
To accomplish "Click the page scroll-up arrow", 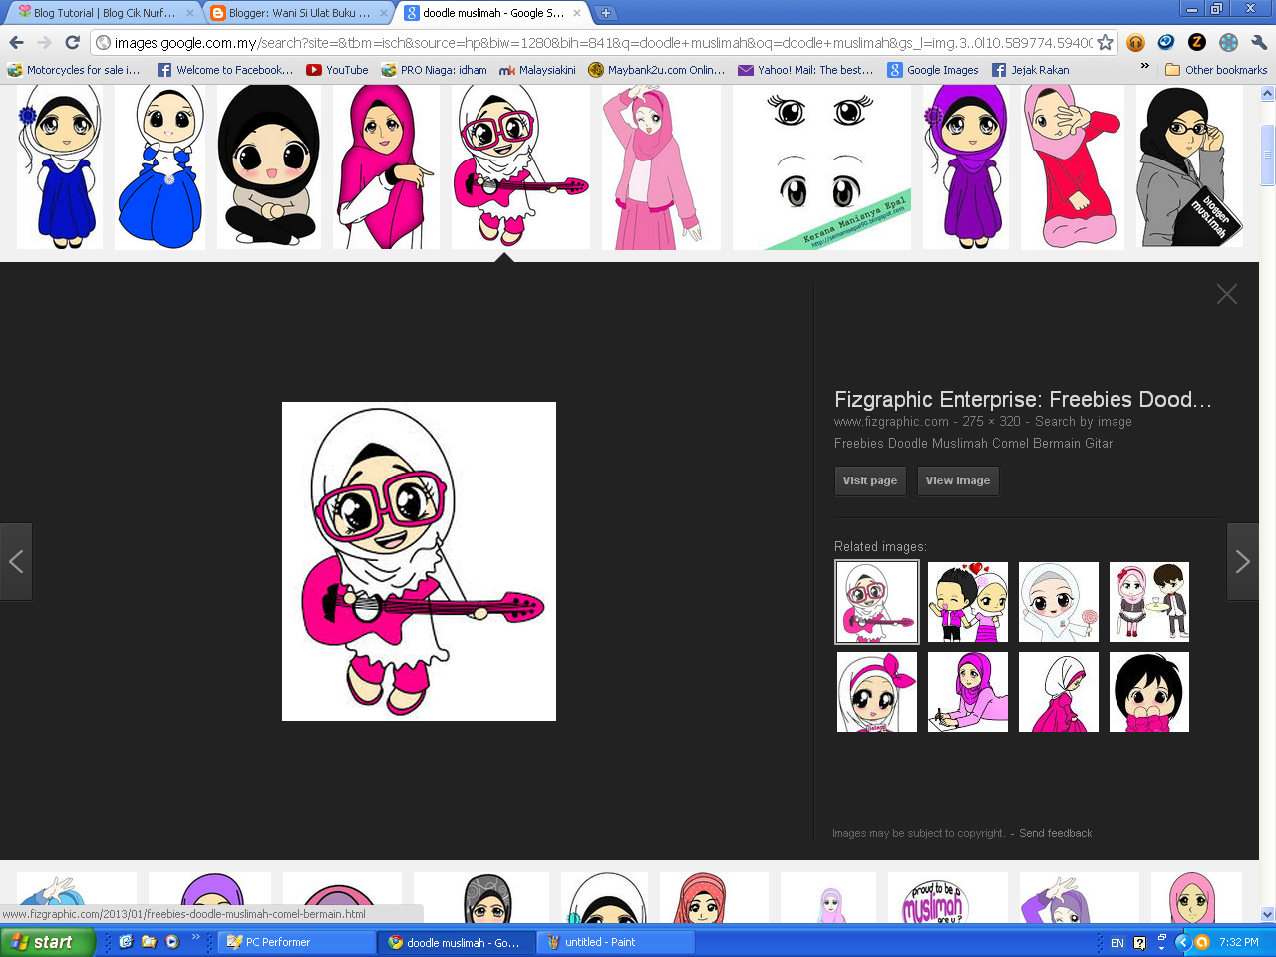I will [1268, 93].
